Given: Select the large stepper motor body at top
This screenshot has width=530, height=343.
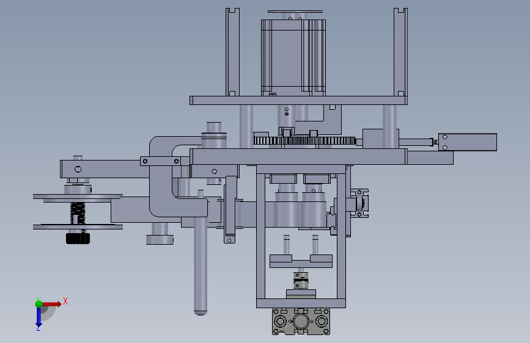Looking at the screenshot, I should 293,57.
